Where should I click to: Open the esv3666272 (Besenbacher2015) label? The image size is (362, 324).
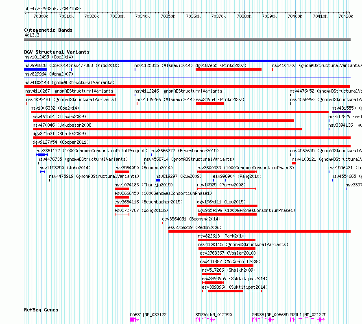[x=185, y=151]
